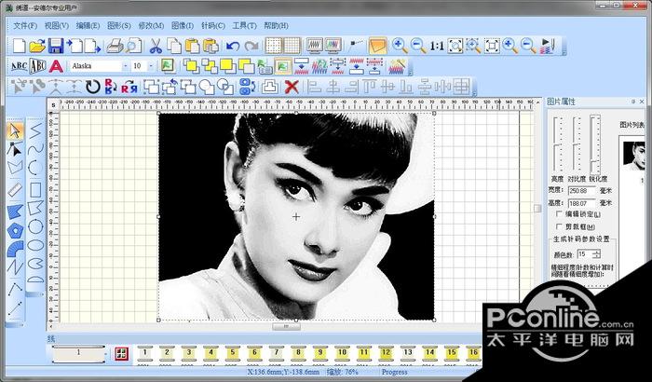Viewport: 652px width, 382px height.
Task: Click the black circular rotate arrow icon
Action: pyautogui.click(x=93, y=87)
